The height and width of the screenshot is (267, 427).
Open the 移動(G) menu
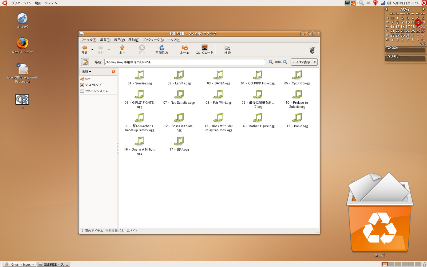coord(134,40)
